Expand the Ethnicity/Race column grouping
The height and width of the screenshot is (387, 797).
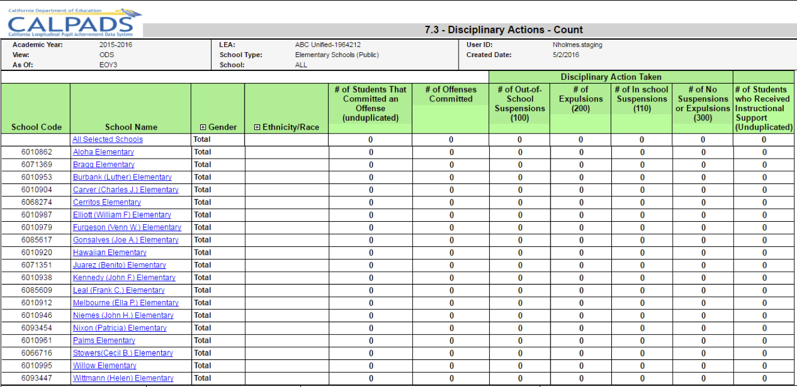click(257, 127)
